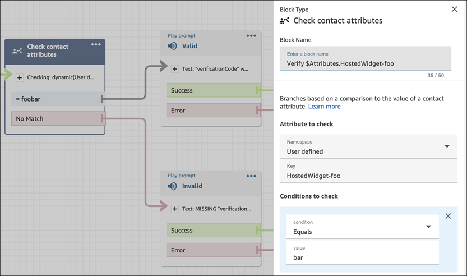Viewport: 467px width, 276px height.
Task: Close the block properties panel
Action: (x=454, y=10)
